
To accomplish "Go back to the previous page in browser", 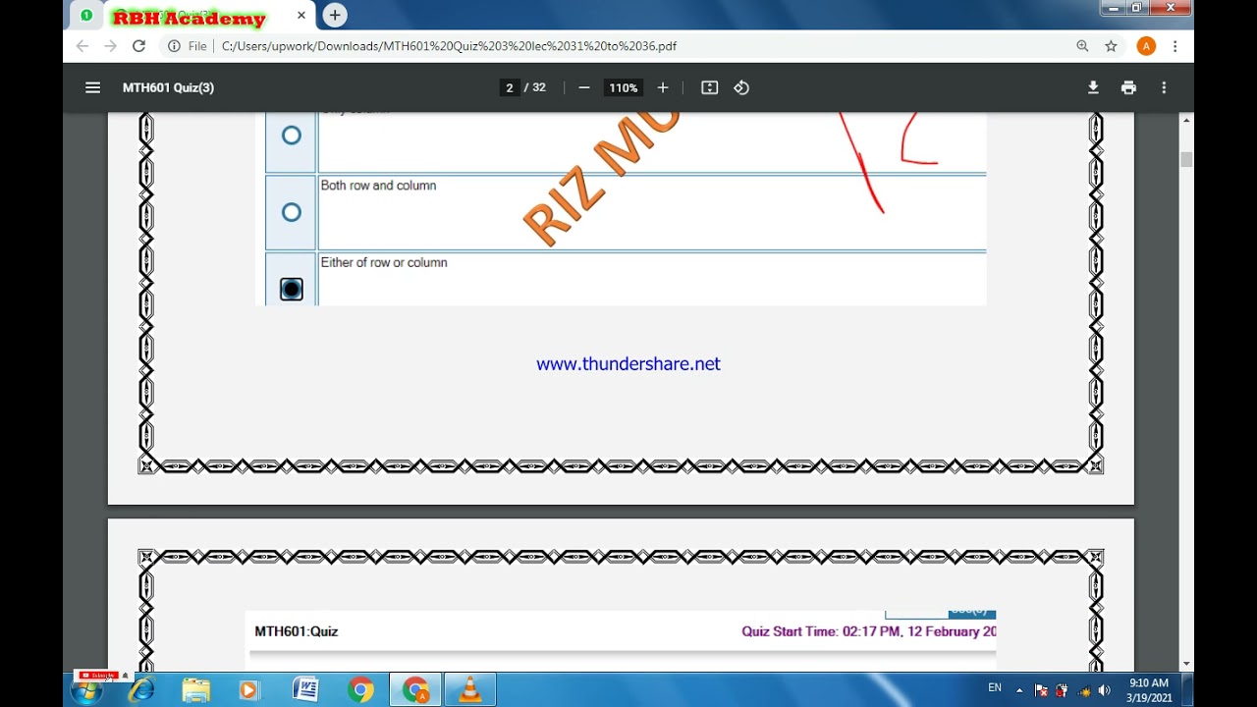I will tap(82, 46).
